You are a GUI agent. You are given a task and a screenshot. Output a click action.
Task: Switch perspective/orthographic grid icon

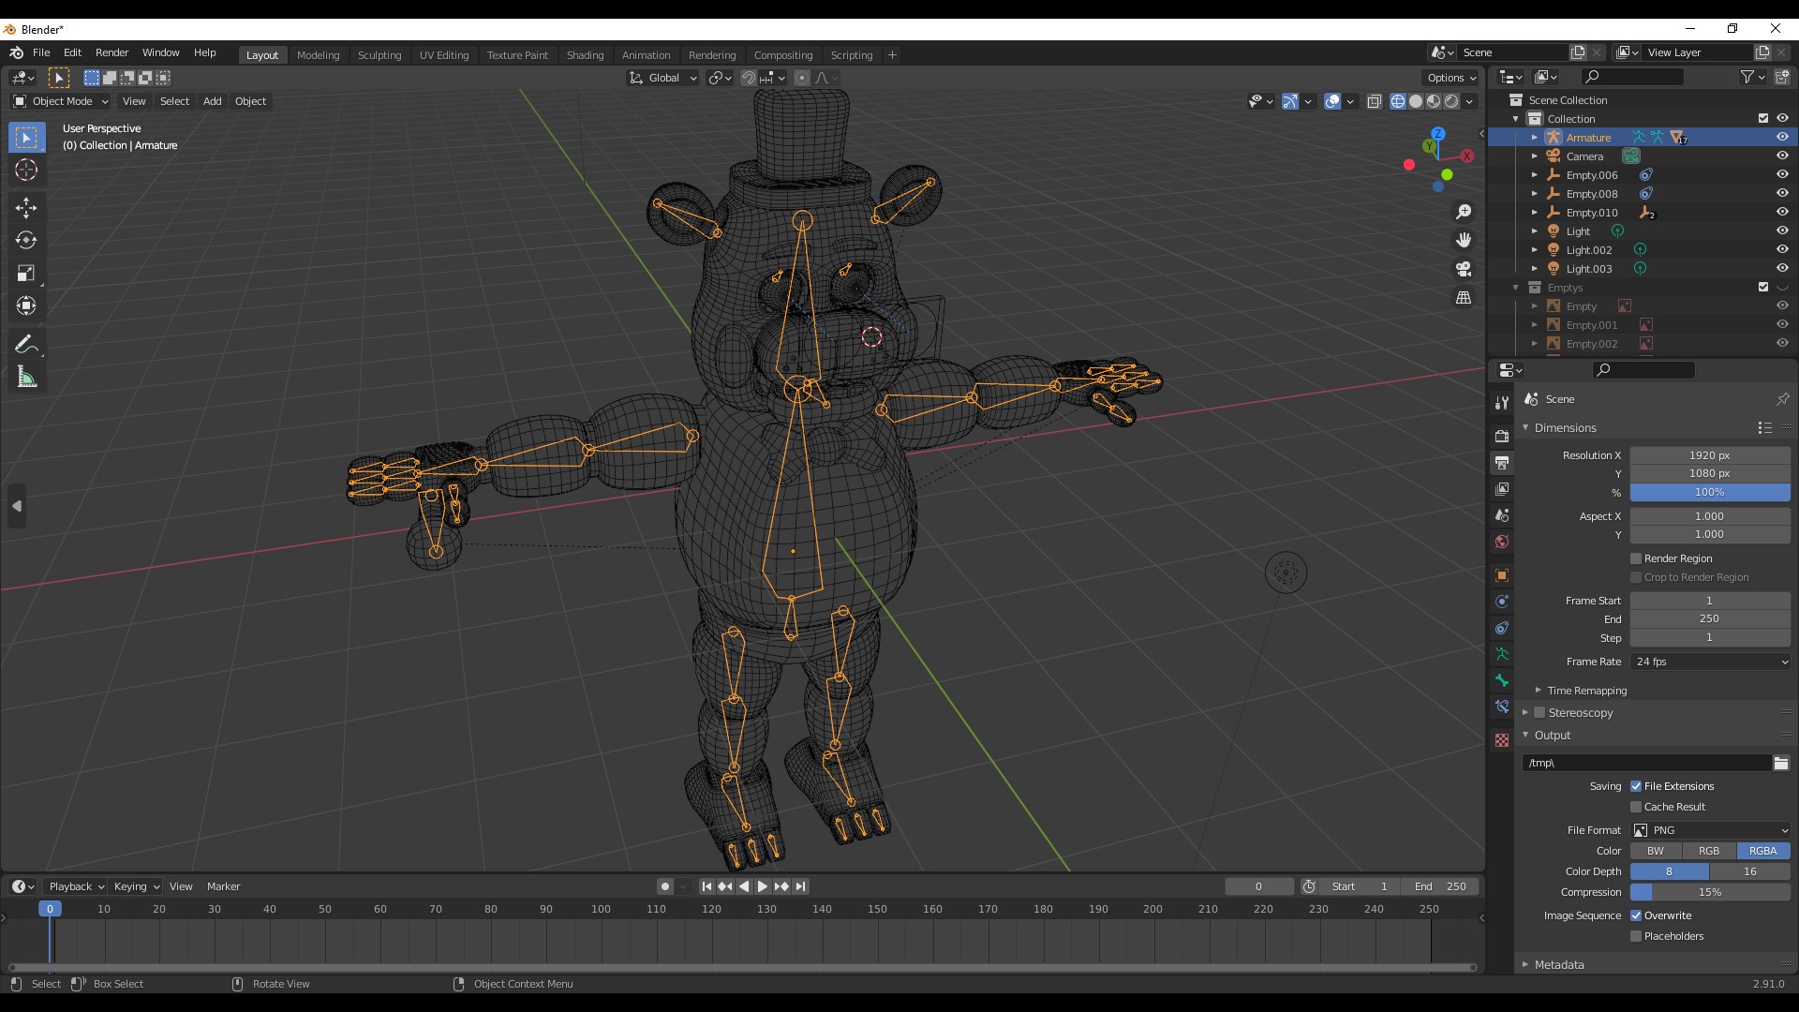coord(1464,298)
